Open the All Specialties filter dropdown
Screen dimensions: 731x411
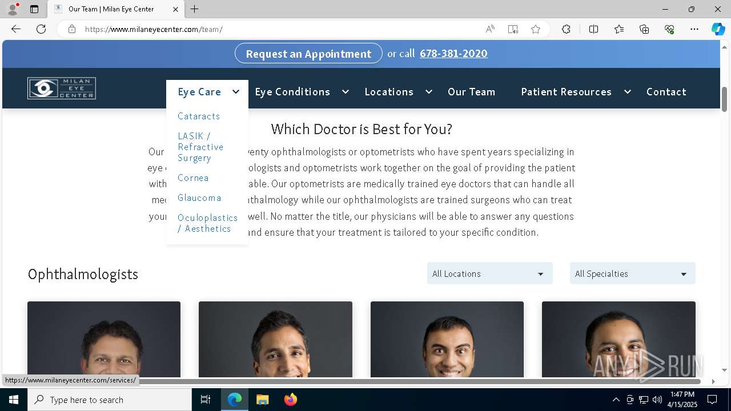tap(633, 273)
